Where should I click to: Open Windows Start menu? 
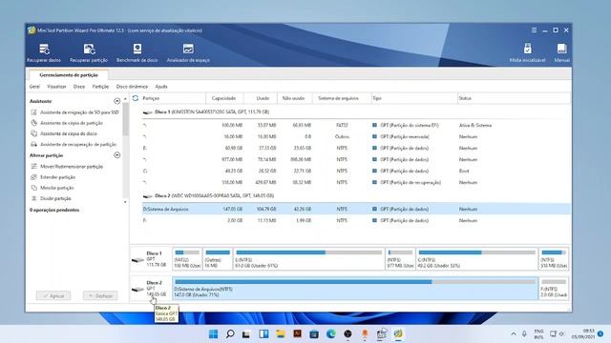(213, 333)
